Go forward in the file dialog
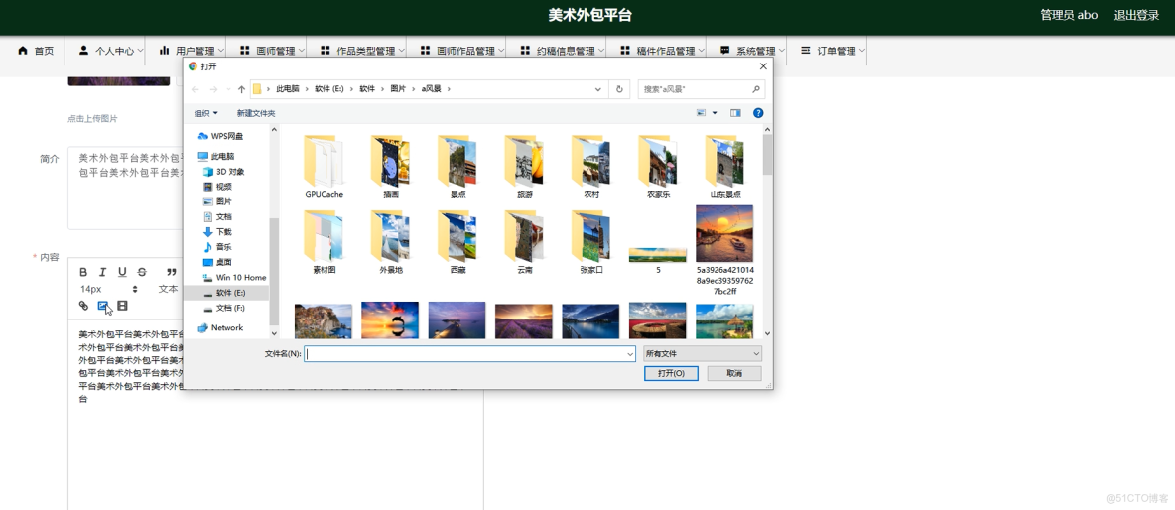 (x=213, y=89)
